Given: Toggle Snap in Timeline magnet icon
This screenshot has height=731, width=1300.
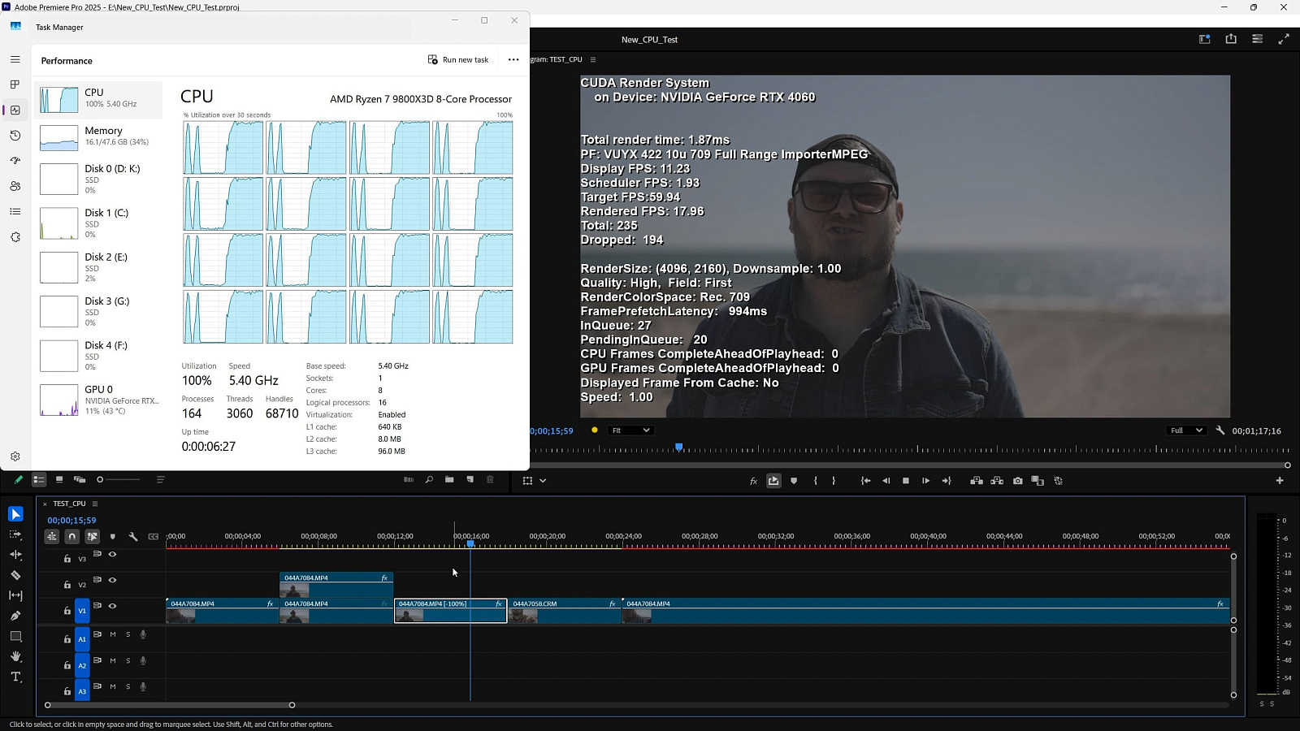Looking at the screenshot, I should point(72,536).
